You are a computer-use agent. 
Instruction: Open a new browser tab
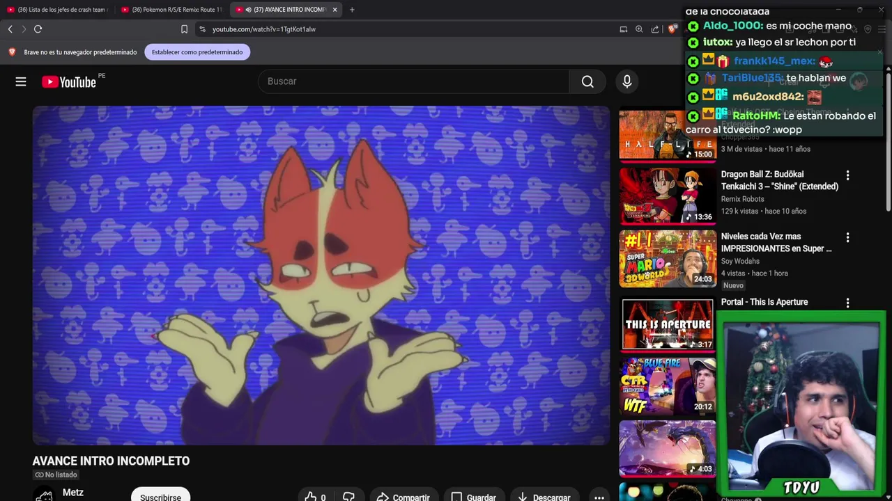point(352,10)
